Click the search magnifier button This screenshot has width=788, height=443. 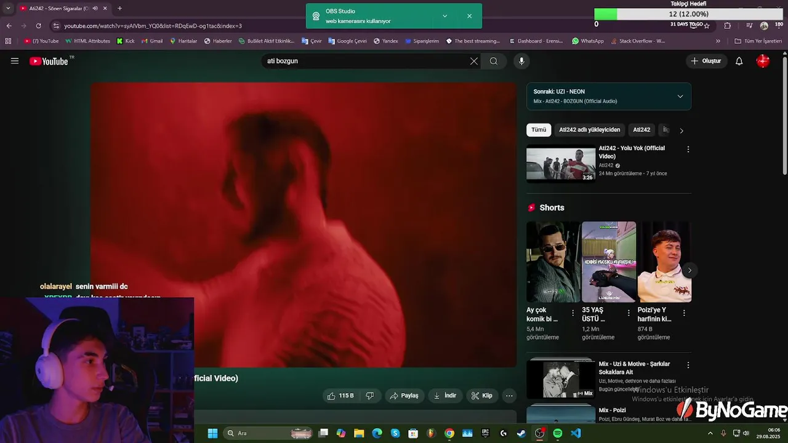point(494,61)
